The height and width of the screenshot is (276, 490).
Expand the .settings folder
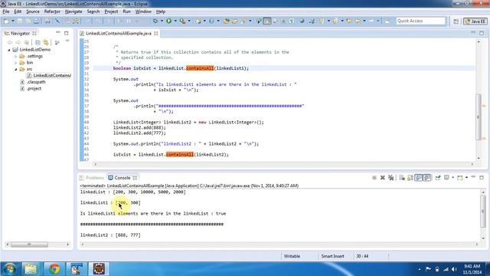16,56
